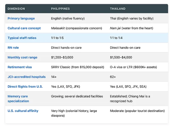Select the JCI-accredited hospitals label
The width and height of the screenshot is (172, 127).
click(x=26, y=77)
